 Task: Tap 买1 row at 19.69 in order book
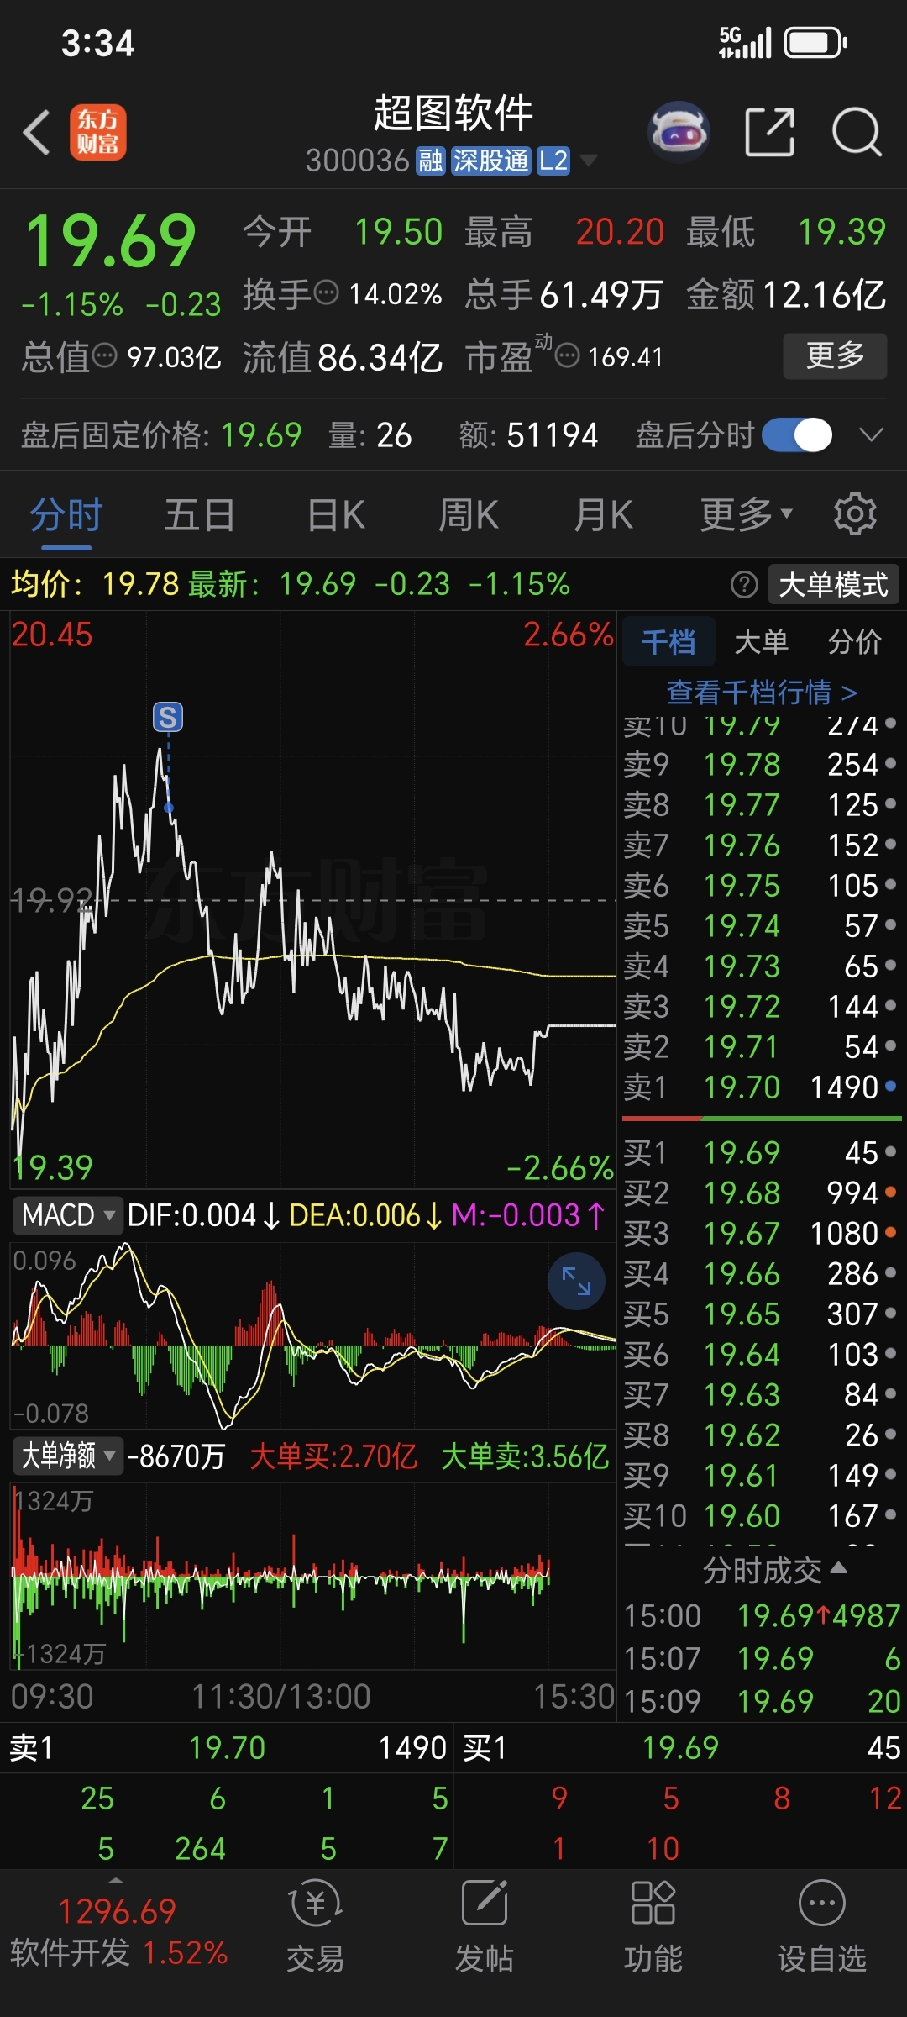point(761,1153)
